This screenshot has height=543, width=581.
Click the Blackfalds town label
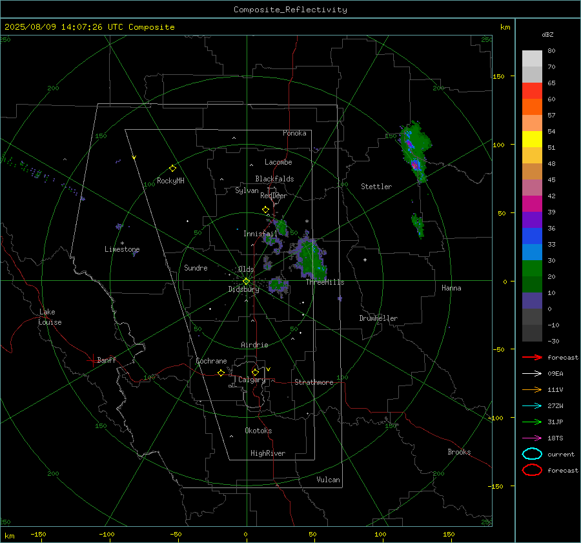274,179
